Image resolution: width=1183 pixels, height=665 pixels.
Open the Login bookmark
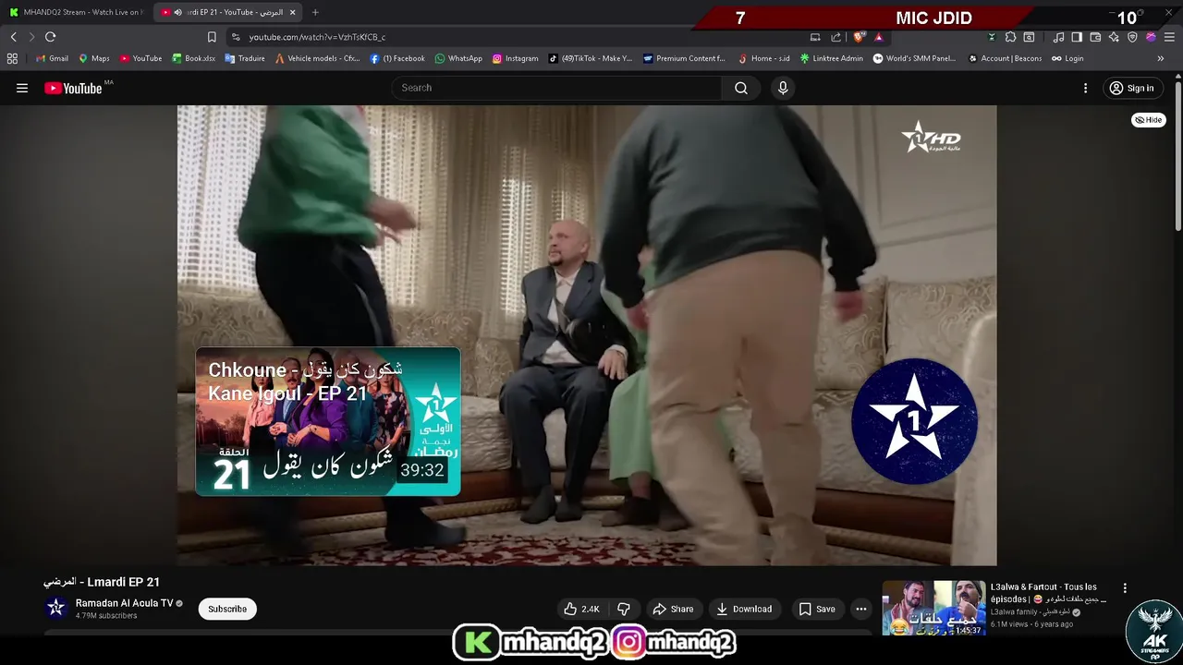pyautogui.click(x=1067, y=58)
